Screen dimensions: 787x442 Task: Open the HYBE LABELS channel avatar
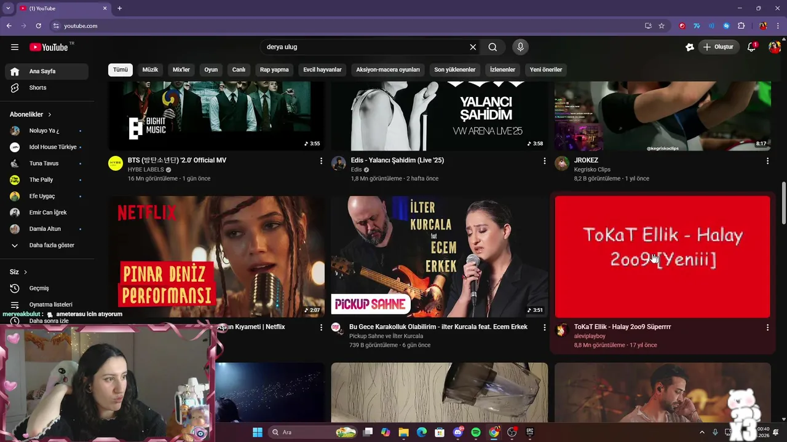pos(116,163)
